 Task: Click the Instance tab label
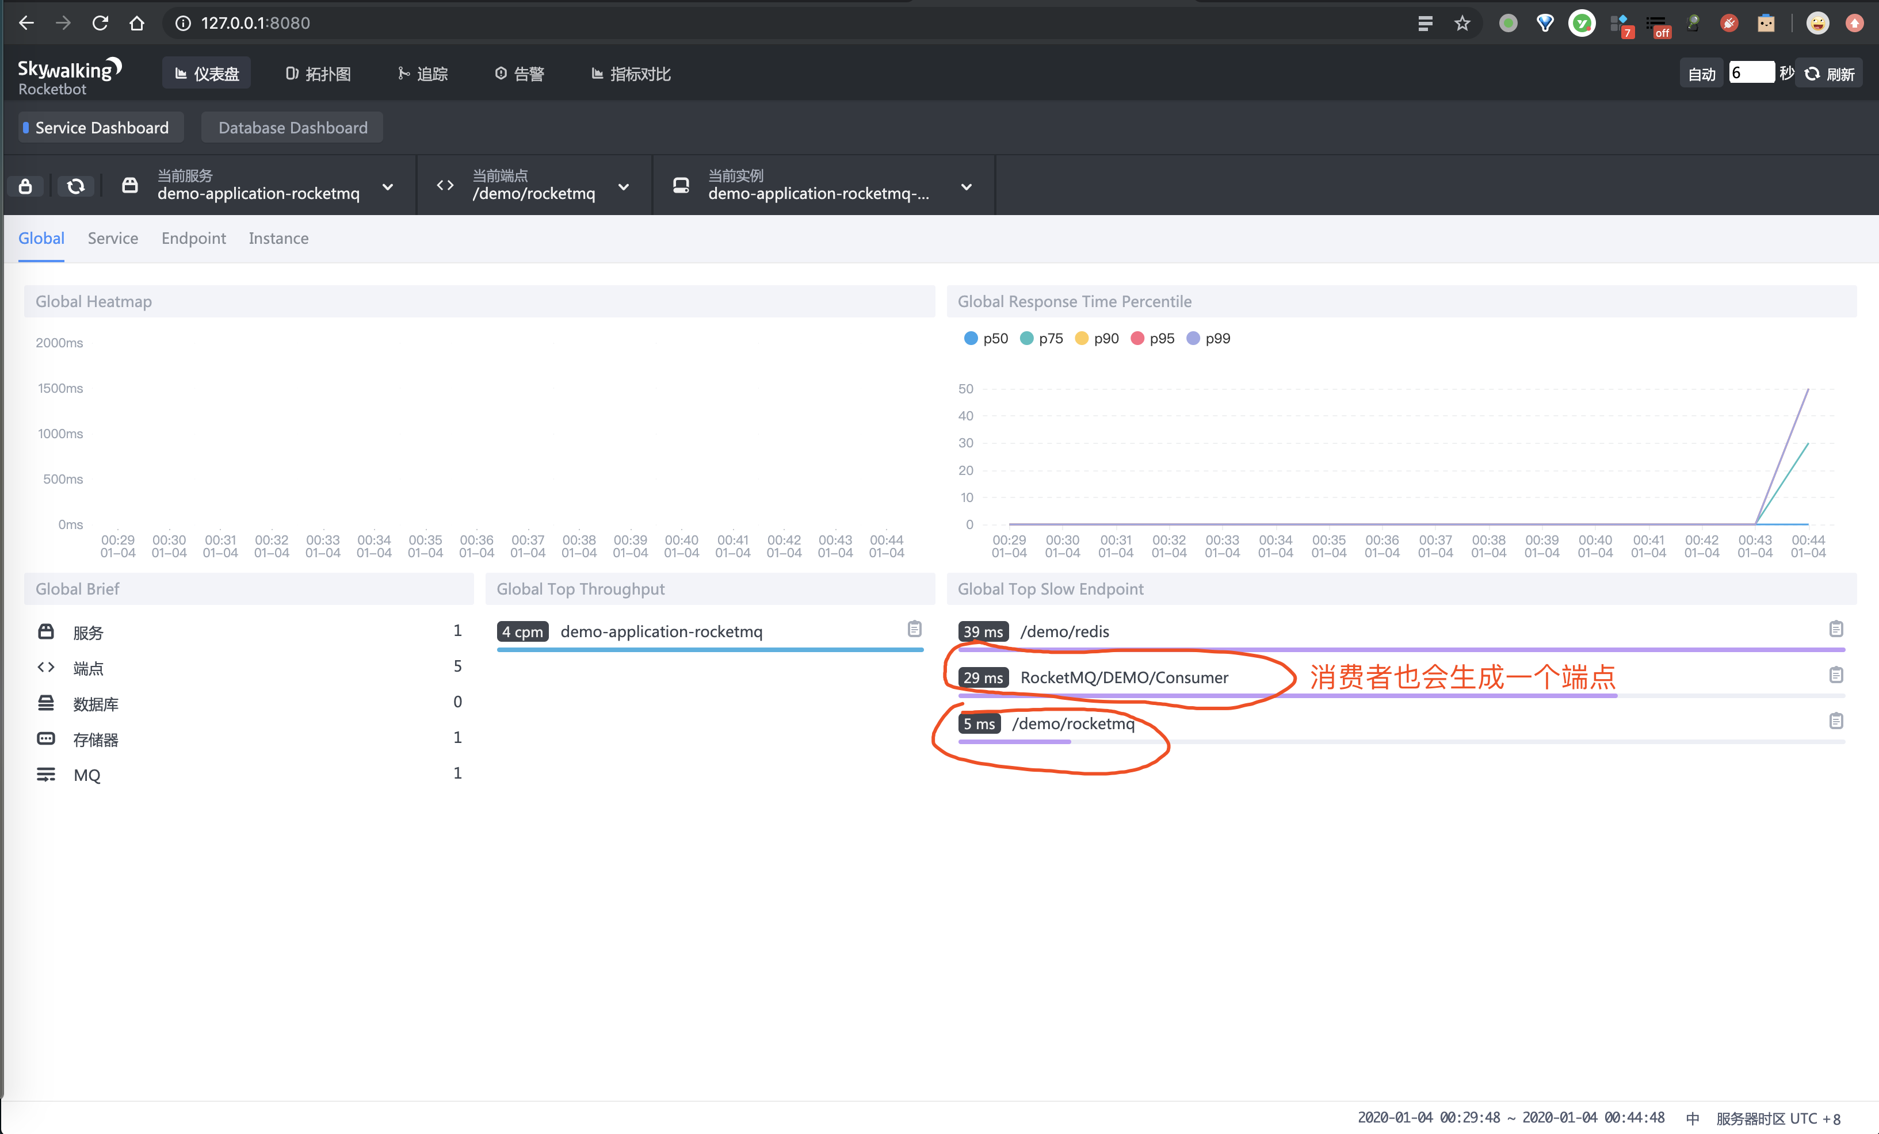pyautogui.click(x=278, y=239)
